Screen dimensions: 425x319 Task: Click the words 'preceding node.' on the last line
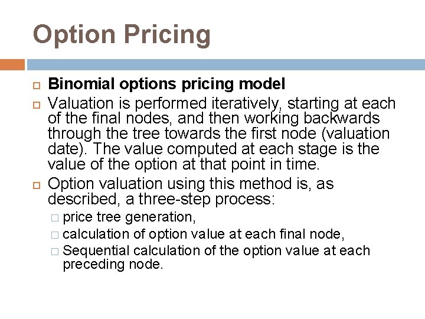click(x=113, y=265)
